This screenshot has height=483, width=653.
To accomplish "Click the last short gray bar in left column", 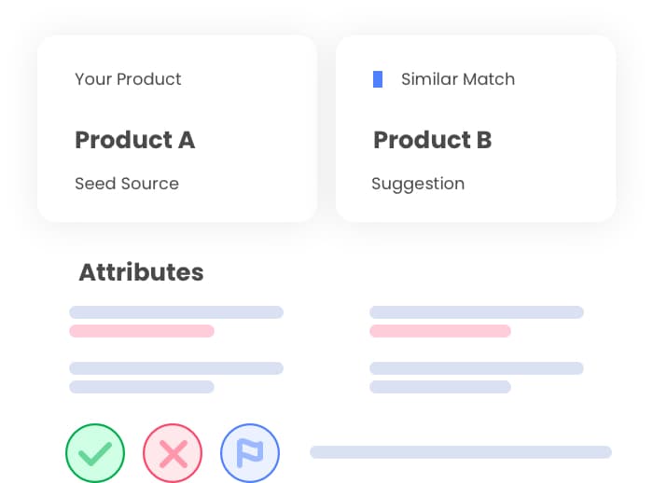I will [142, 387].
